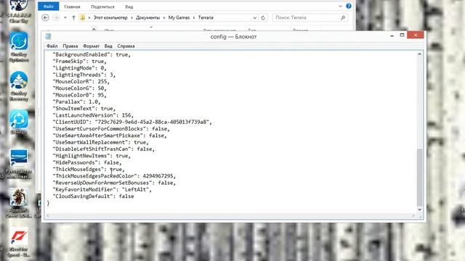Expand chevron after Этот компьютер breadcrumb
Viewport: 465px width, 261px height.
coord(132,17)
